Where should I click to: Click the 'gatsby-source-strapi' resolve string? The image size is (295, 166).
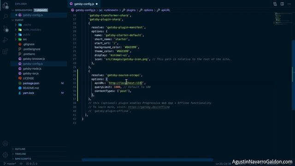(x=124, y=75)
